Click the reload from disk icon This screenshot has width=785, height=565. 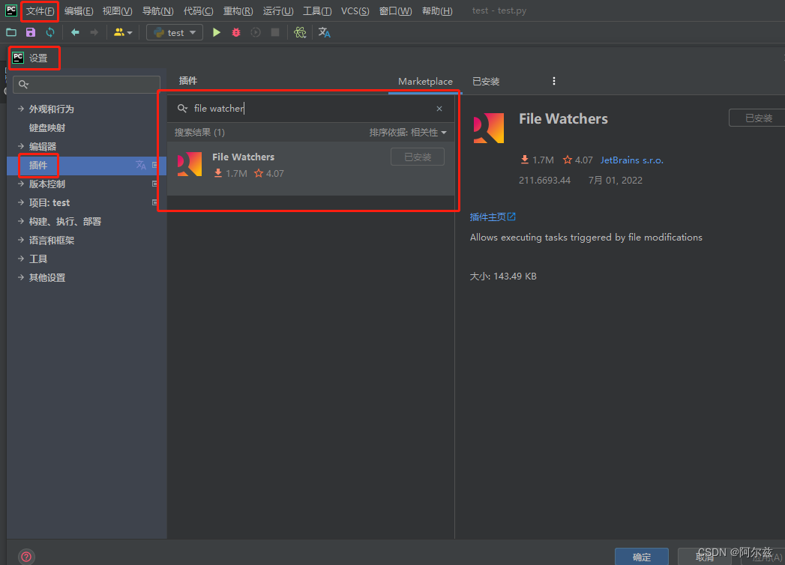pos(50,32)
